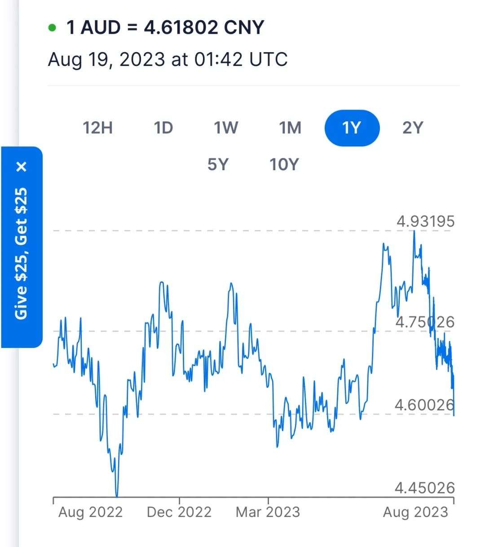Switch chart to 1W range
485x547 pixels.
tap(226, 128)
